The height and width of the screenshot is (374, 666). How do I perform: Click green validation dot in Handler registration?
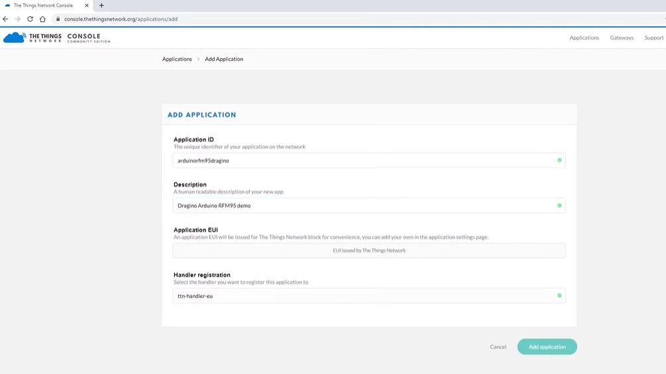559,295
